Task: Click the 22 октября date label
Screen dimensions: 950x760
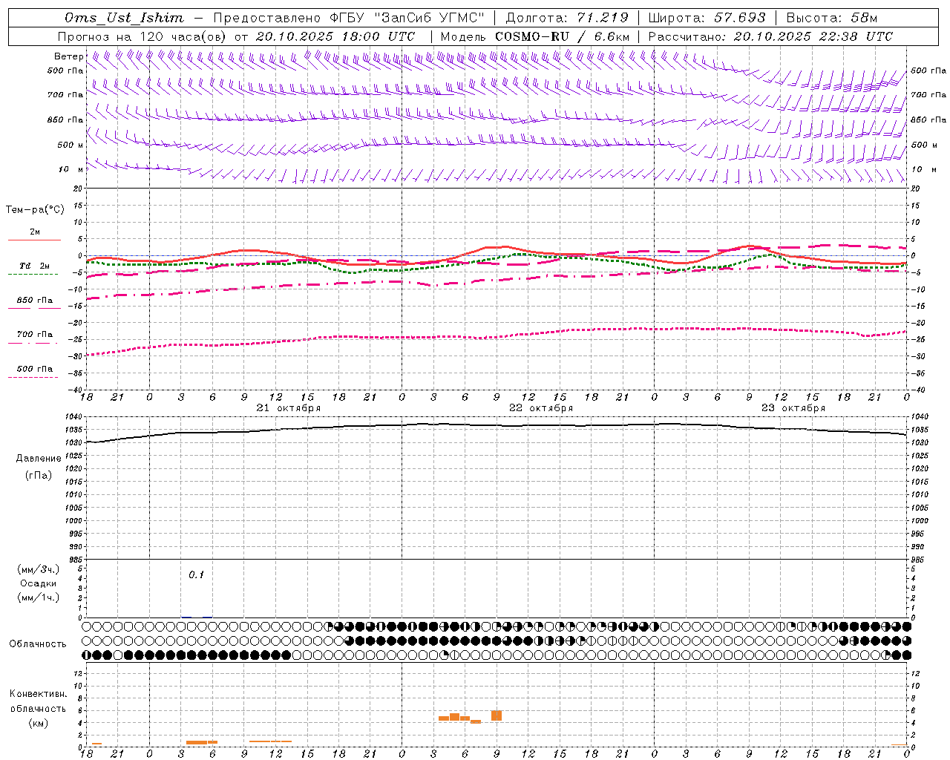Action: point(541,408)
